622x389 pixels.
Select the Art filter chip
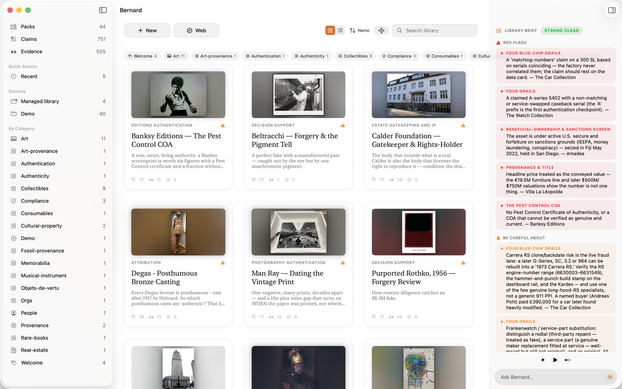click(x=176, y=56)
